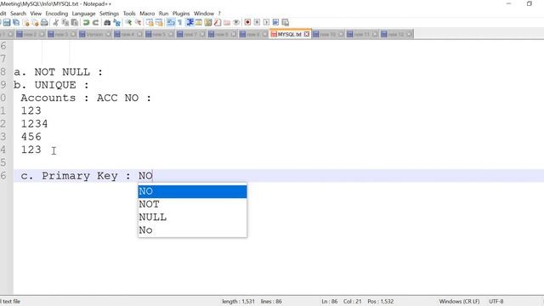Open the Settings menu
Viewport: 544px width, 306px height.
(109, 14)
